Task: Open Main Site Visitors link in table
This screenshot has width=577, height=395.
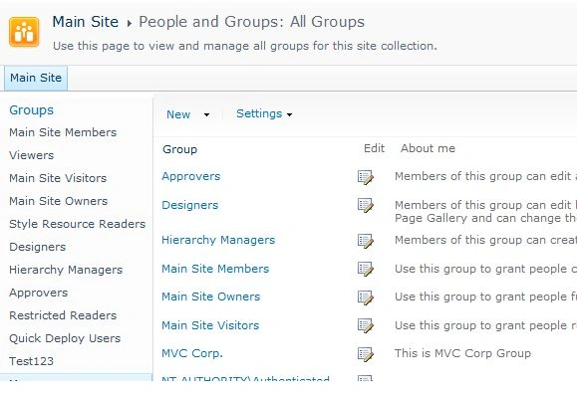Action: [210, 325]
